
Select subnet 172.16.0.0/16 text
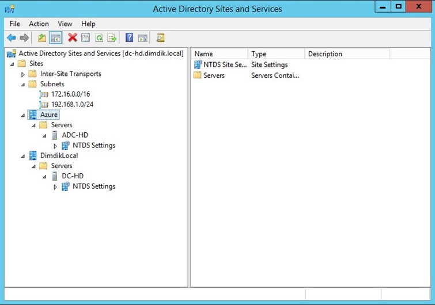(70, 94)
